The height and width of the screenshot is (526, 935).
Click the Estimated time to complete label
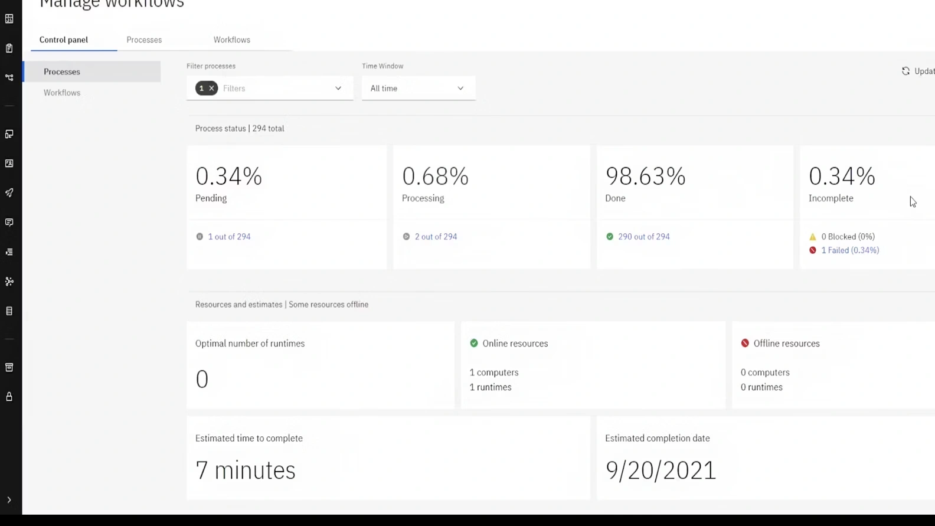click(249, 438)
